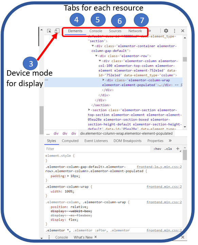Toggle the device toolbar icon

[57, 31]
